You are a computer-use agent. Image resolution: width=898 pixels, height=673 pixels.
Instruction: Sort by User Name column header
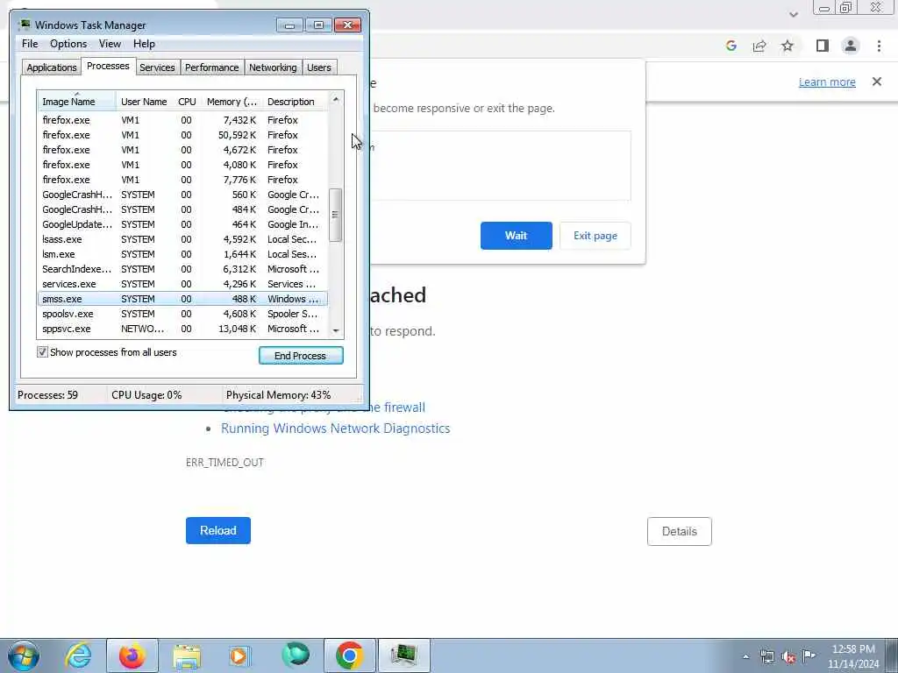144,102
